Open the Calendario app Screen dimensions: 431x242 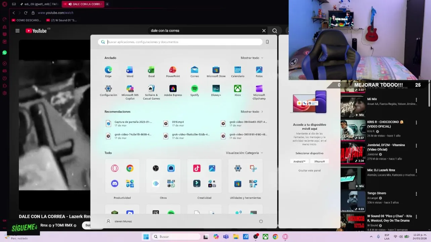pos(238,72)
